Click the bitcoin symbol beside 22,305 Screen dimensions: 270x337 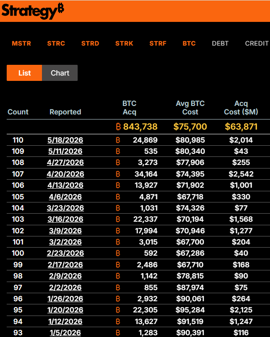[x=118, y=310]
